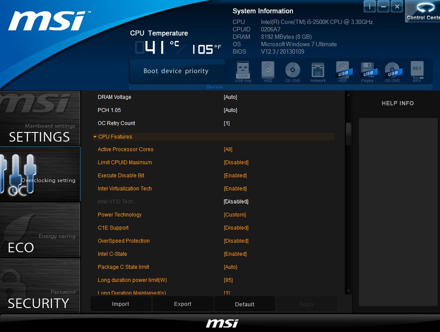
Task: Select the Intel C-State label
Action: coord(112,254)
